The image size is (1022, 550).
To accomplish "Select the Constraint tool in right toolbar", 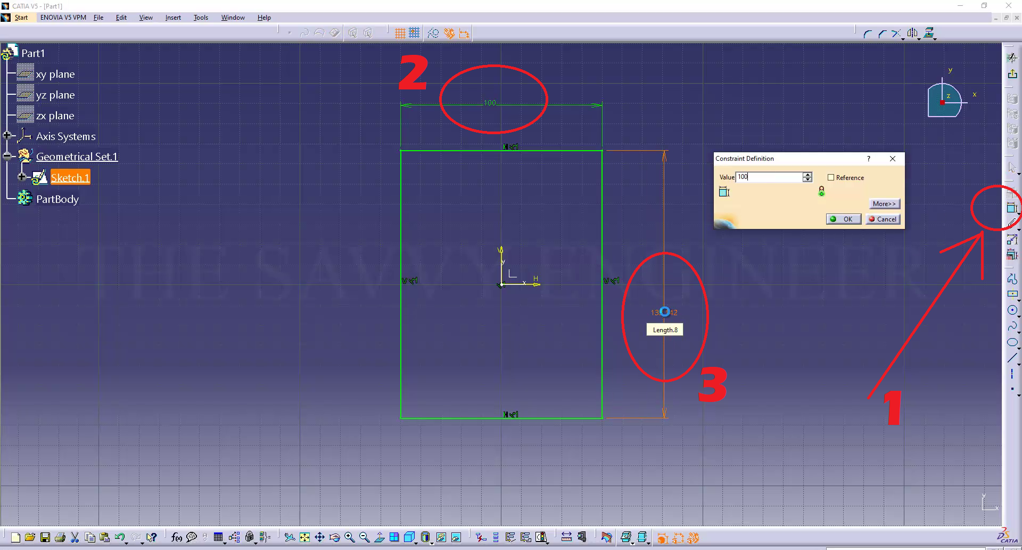I will click(x=1012, y=208).
